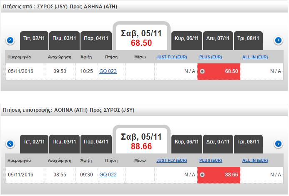Select the 68.50 PLUS fare radio button
Screen dimensions: 289x196
(202, 71)
